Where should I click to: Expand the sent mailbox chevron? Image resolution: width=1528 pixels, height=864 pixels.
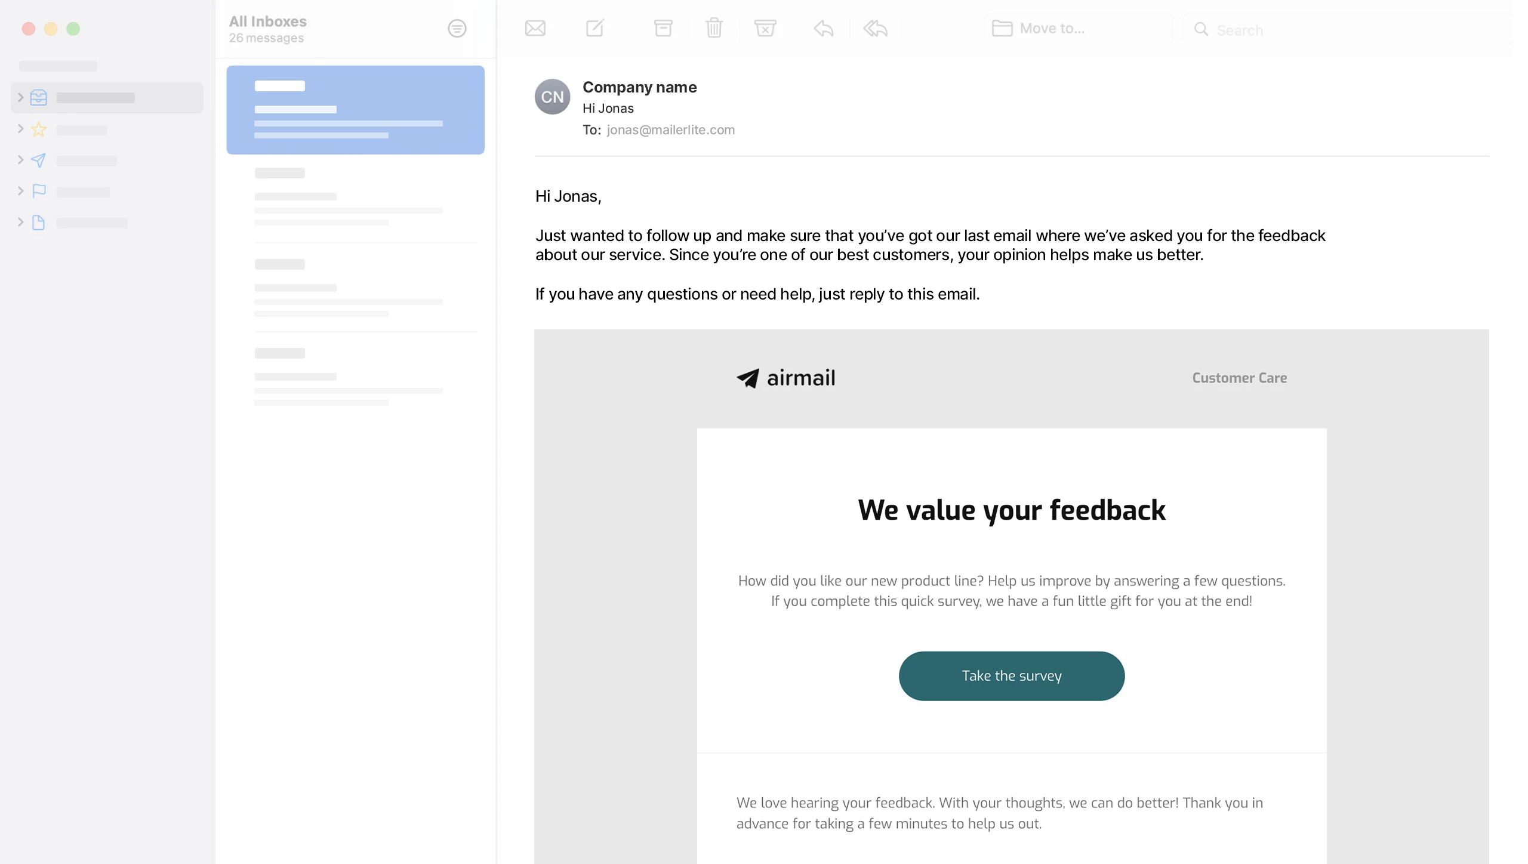pos(20,160)
